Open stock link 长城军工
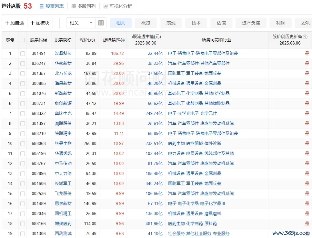 click(63, 183)
